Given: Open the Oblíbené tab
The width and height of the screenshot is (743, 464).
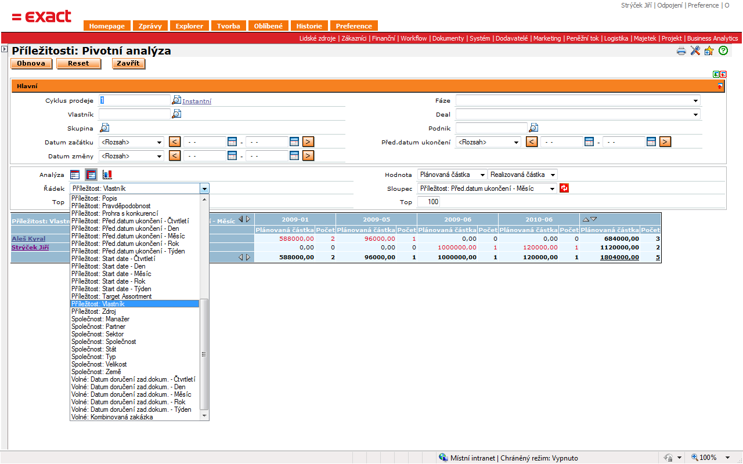Looking at the screenshot, I should [x=268, y=26].
